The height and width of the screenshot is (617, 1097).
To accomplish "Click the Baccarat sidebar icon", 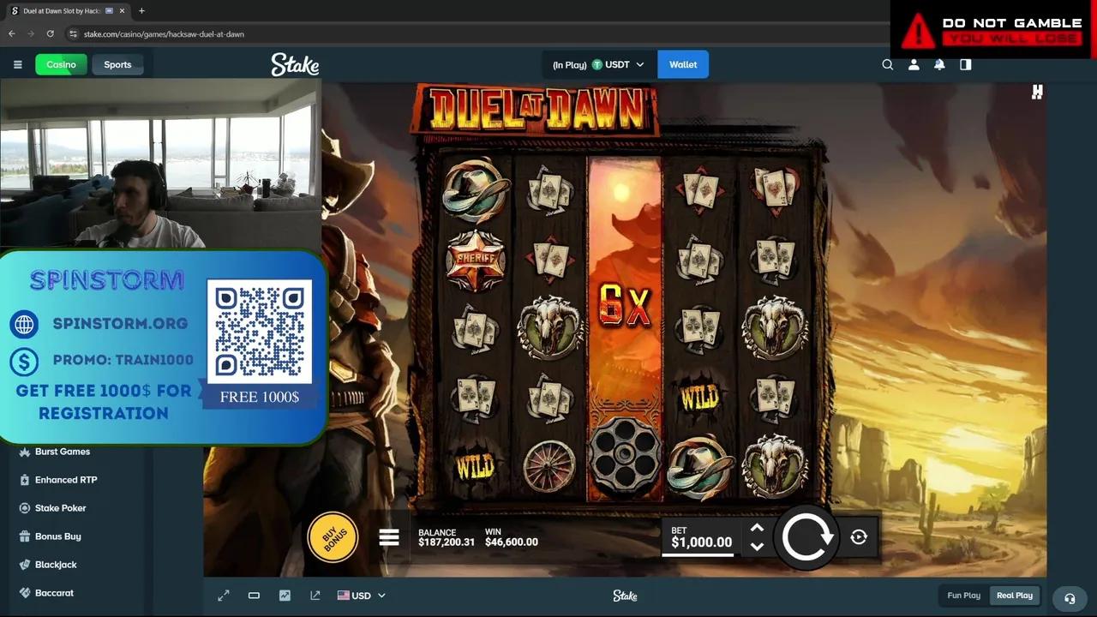I will pos(24,593).
